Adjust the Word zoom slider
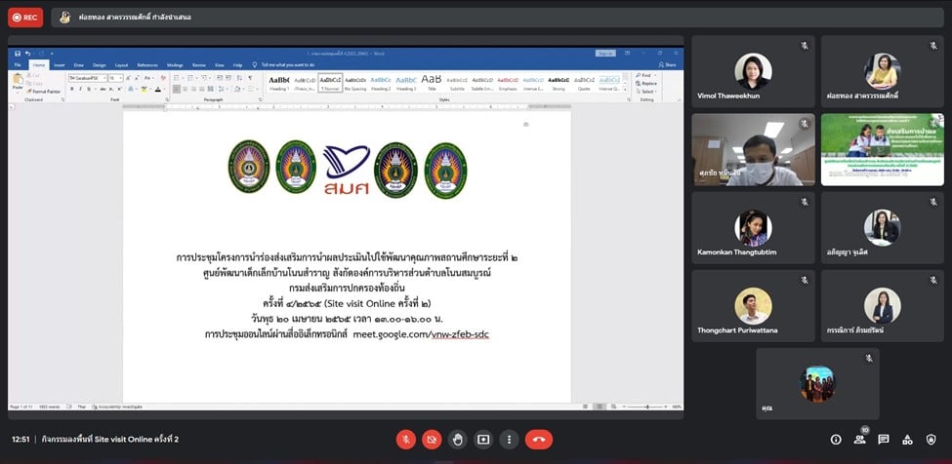 (646, 406)
